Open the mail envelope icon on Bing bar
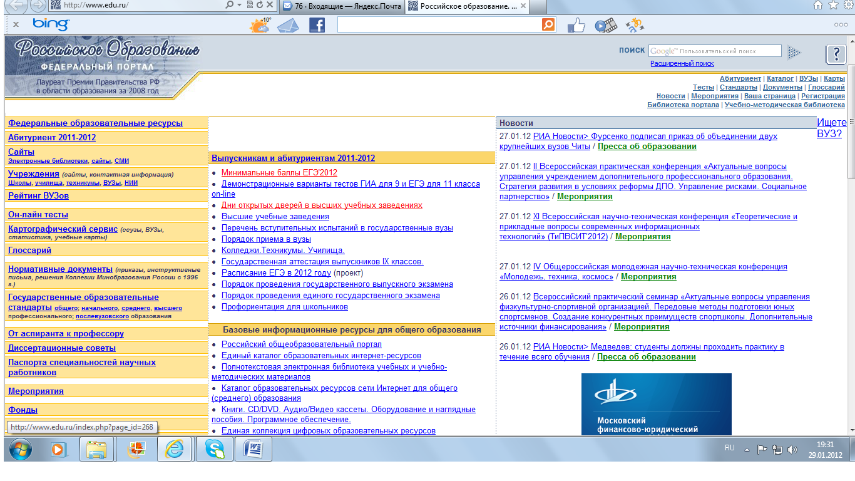This screenshot has height=481, width=855. click(x=289, y=25)
